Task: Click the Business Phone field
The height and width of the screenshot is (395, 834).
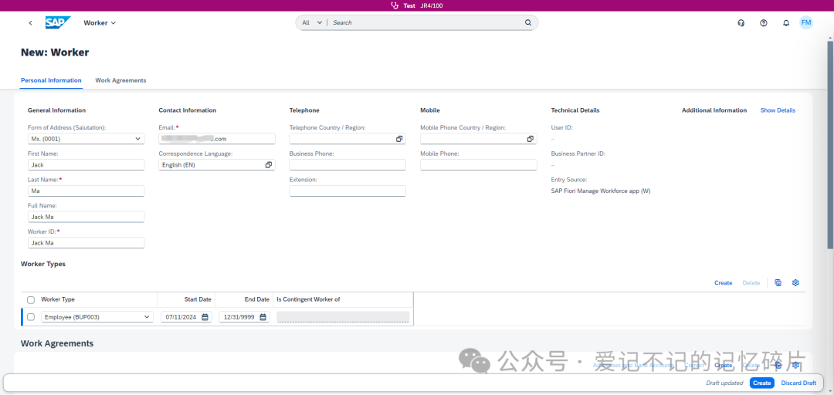Action: pyautogui.click(x=347, y=165)
